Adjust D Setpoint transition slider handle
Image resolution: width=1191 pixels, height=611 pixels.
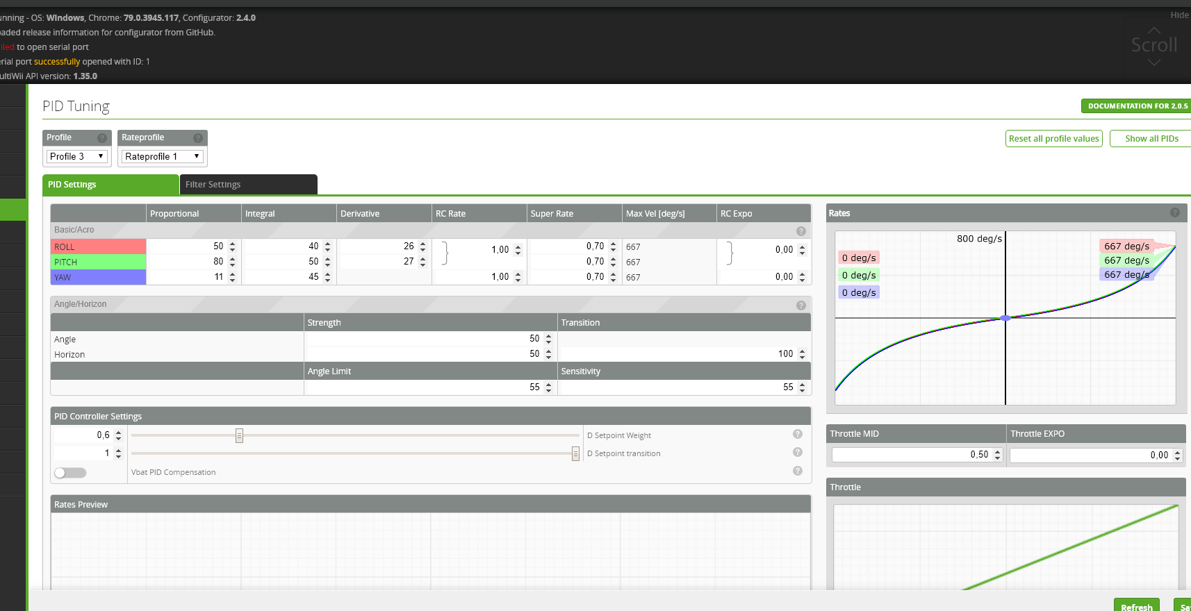tap(575, 453)
